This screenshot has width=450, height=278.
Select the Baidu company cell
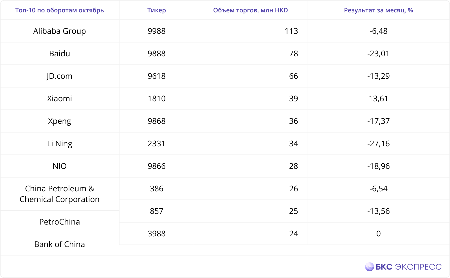(x=60, y=53)
